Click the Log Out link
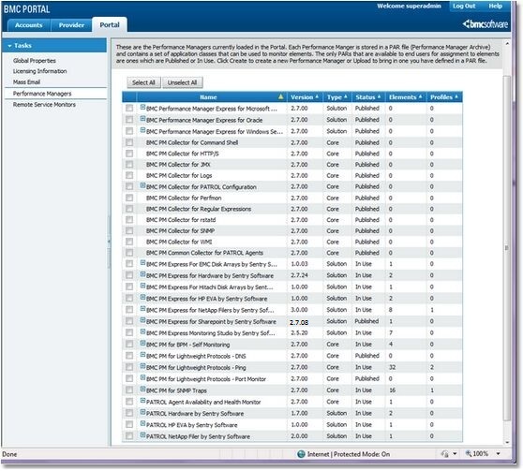The width and height of the screenshot is (523, 471). 464,6
